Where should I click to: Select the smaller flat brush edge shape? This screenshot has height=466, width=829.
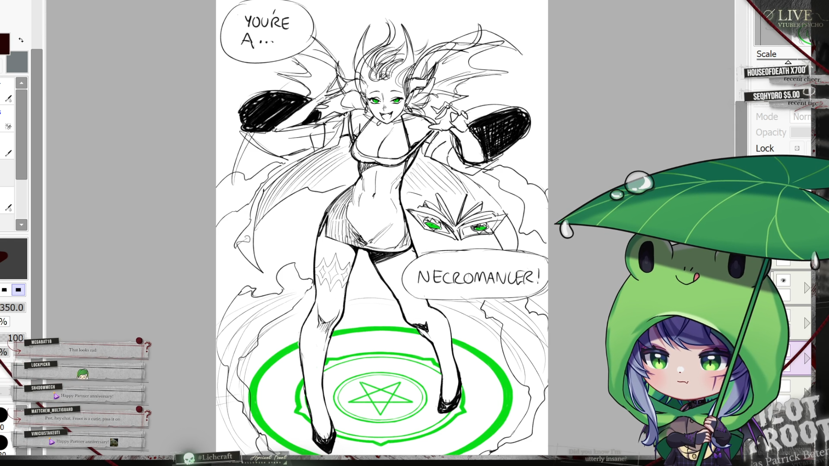point(4,290)
